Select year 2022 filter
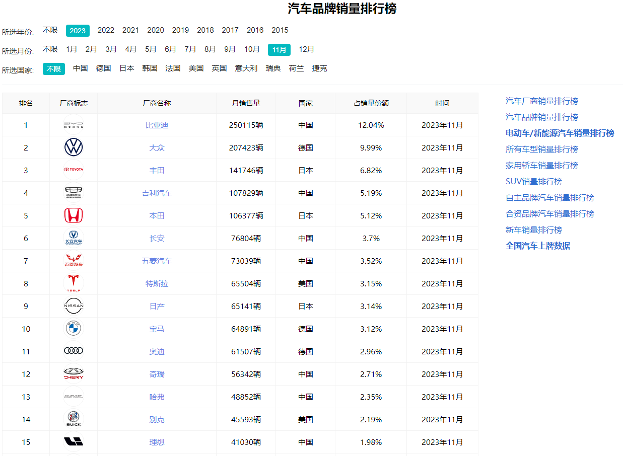 106,30
